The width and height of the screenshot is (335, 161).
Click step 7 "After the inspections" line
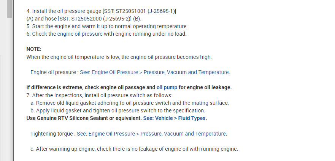pos(99,95)
